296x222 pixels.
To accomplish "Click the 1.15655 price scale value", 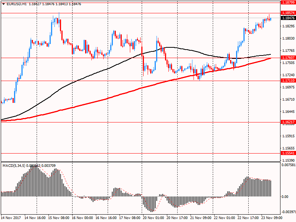I will pyautogui.click(x=289, y=148).
